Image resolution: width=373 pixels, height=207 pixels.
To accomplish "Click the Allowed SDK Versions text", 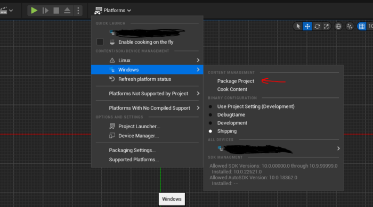I will pyautogui.click(x=273, y=166).
